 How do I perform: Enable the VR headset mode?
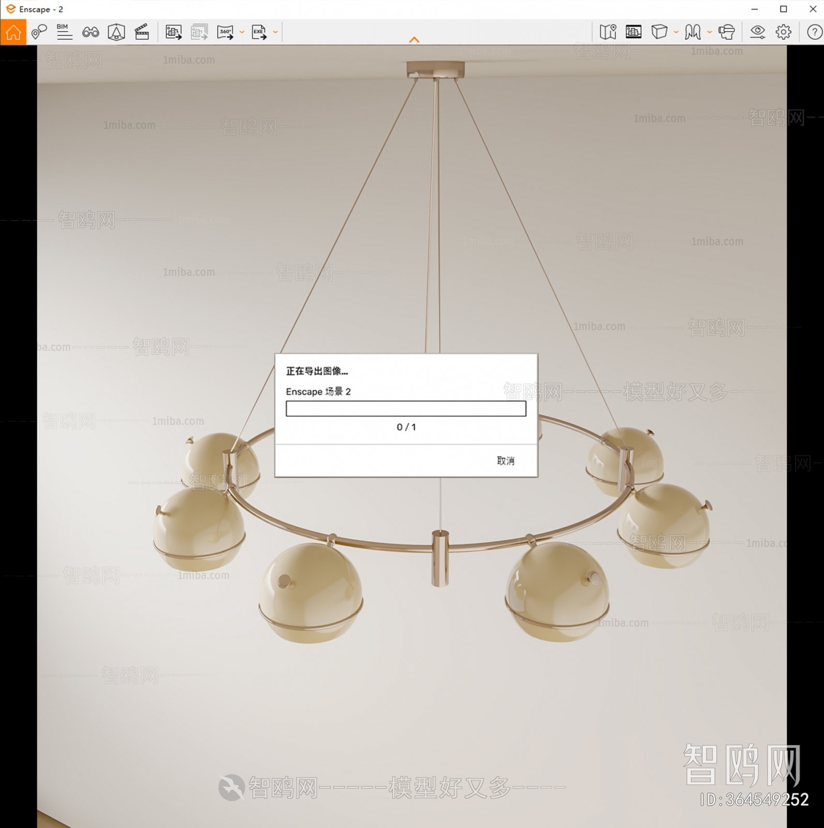click(x=727, y=32)
